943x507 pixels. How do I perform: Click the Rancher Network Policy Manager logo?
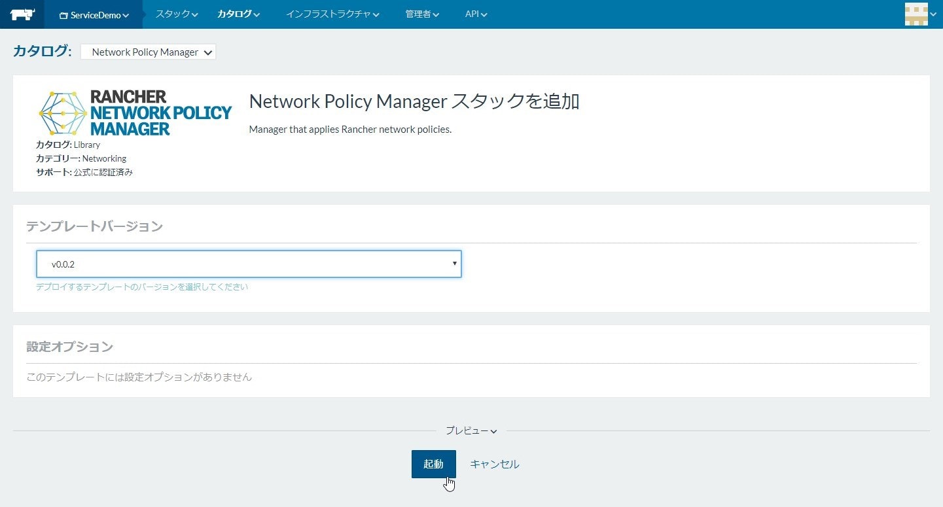[135, 113]
